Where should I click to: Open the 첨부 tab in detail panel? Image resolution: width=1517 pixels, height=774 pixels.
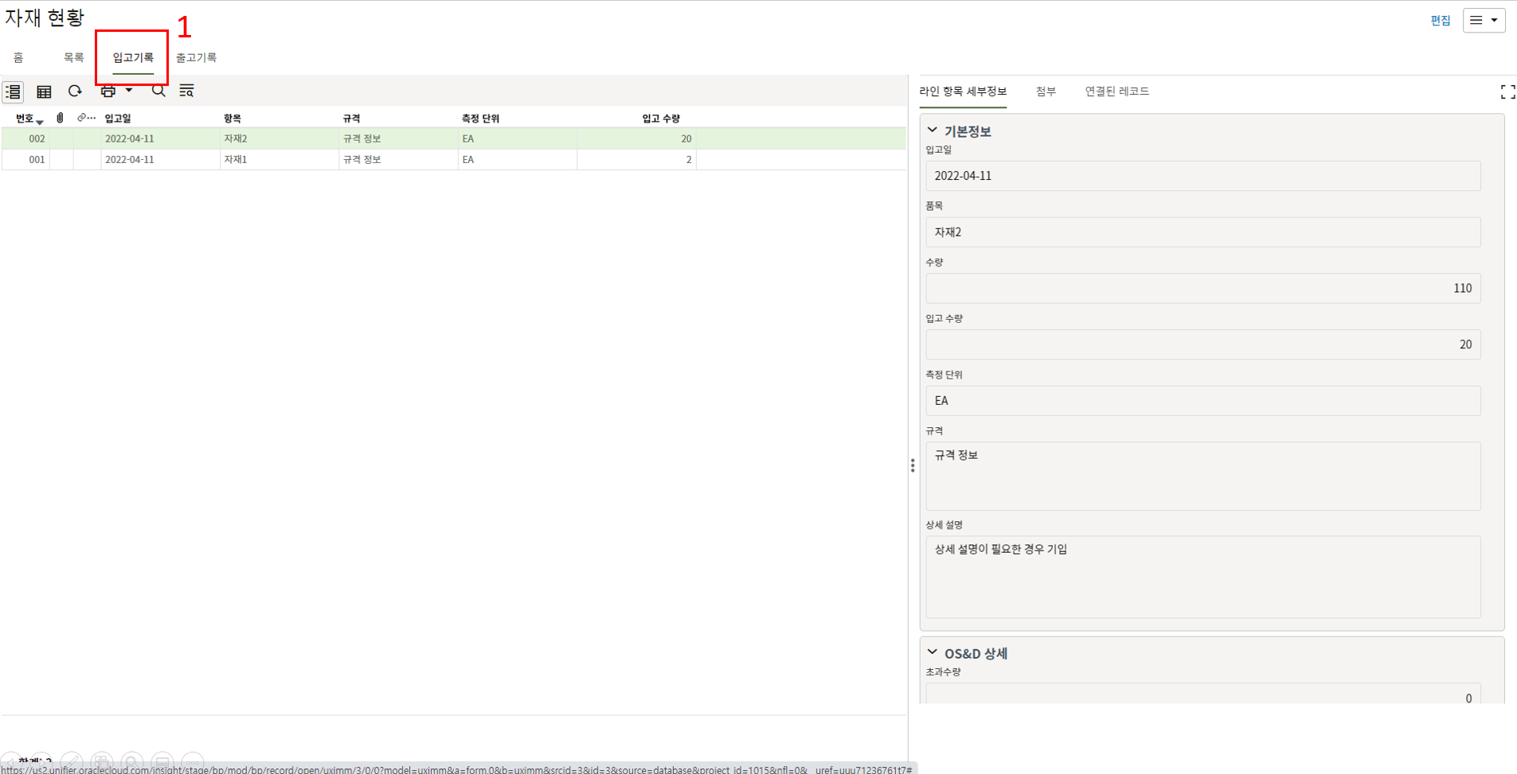coord(1046,91)
